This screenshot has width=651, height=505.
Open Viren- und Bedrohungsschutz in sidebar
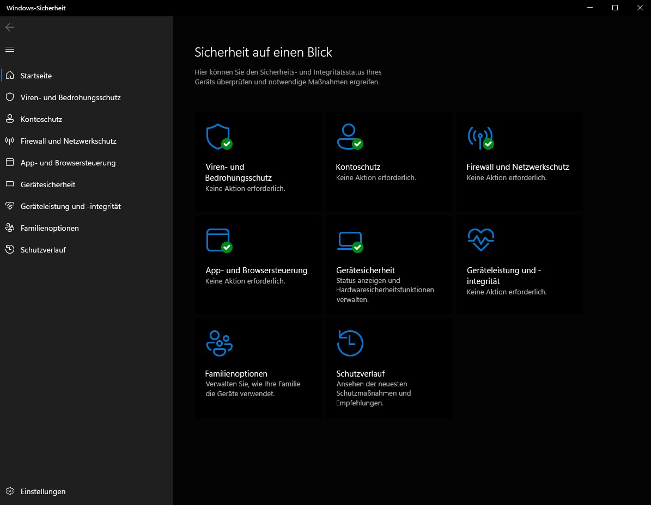(x=70, y=97)
